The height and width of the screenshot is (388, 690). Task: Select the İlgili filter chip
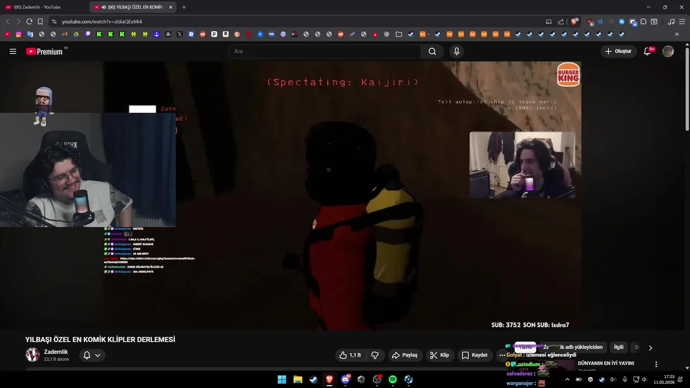[618, 347]
